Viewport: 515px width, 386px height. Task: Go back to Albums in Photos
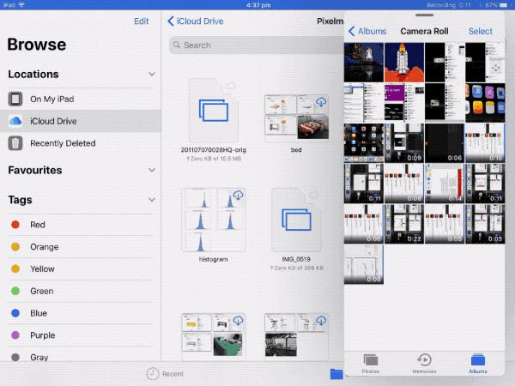[367, 31]
